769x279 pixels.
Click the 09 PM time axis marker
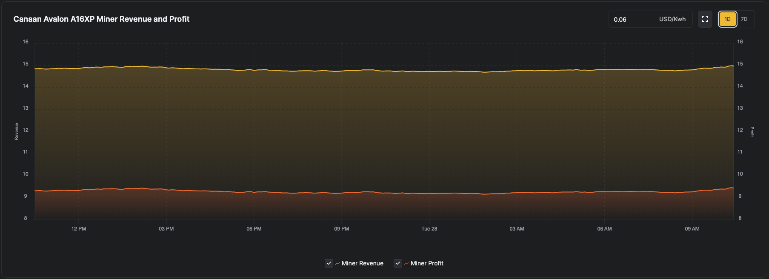[342, 229]
